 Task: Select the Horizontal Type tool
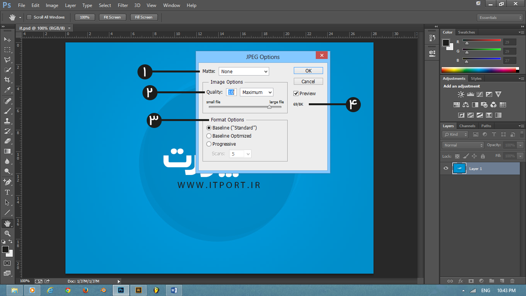pyautogui.click(x=7, y=192)
